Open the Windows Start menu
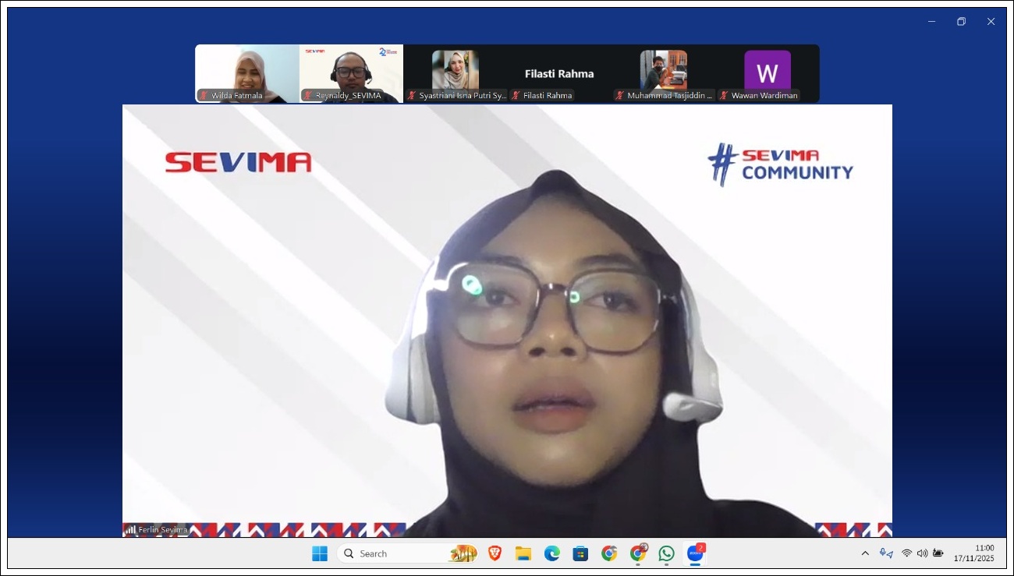The image size is (1014, 576). 320,553
